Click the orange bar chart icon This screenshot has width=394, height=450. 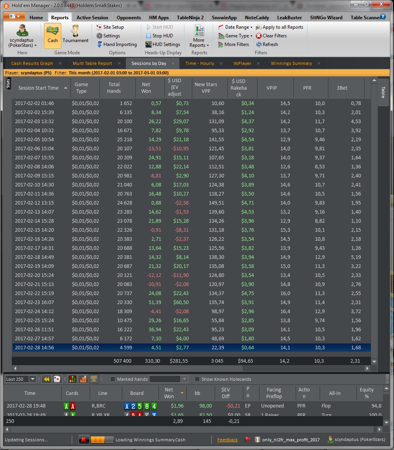(x=83, y=379)
